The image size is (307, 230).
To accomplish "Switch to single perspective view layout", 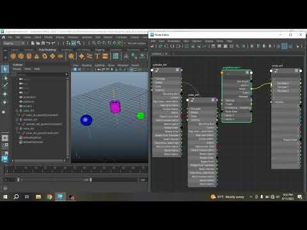I will click(5, 138).
